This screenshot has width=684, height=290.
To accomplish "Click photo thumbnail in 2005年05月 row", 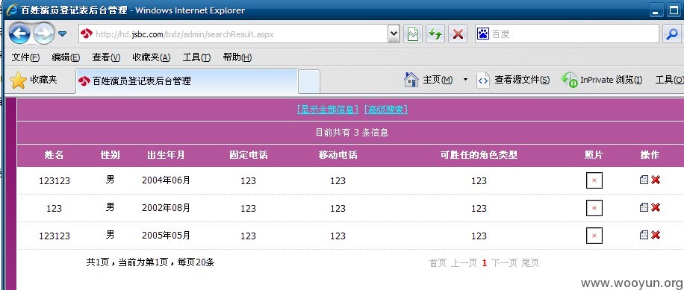I will tap(594, 236).
